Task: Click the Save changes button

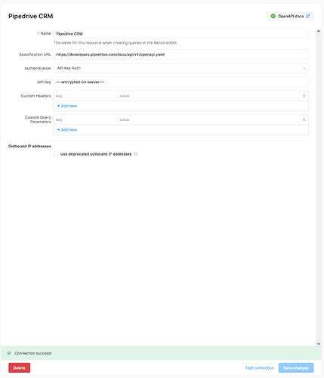Action: [296, 368]
